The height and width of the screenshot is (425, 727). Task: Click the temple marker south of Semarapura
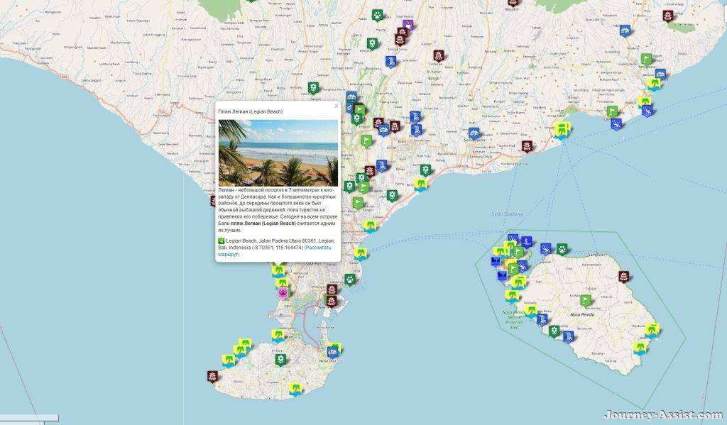527,146
